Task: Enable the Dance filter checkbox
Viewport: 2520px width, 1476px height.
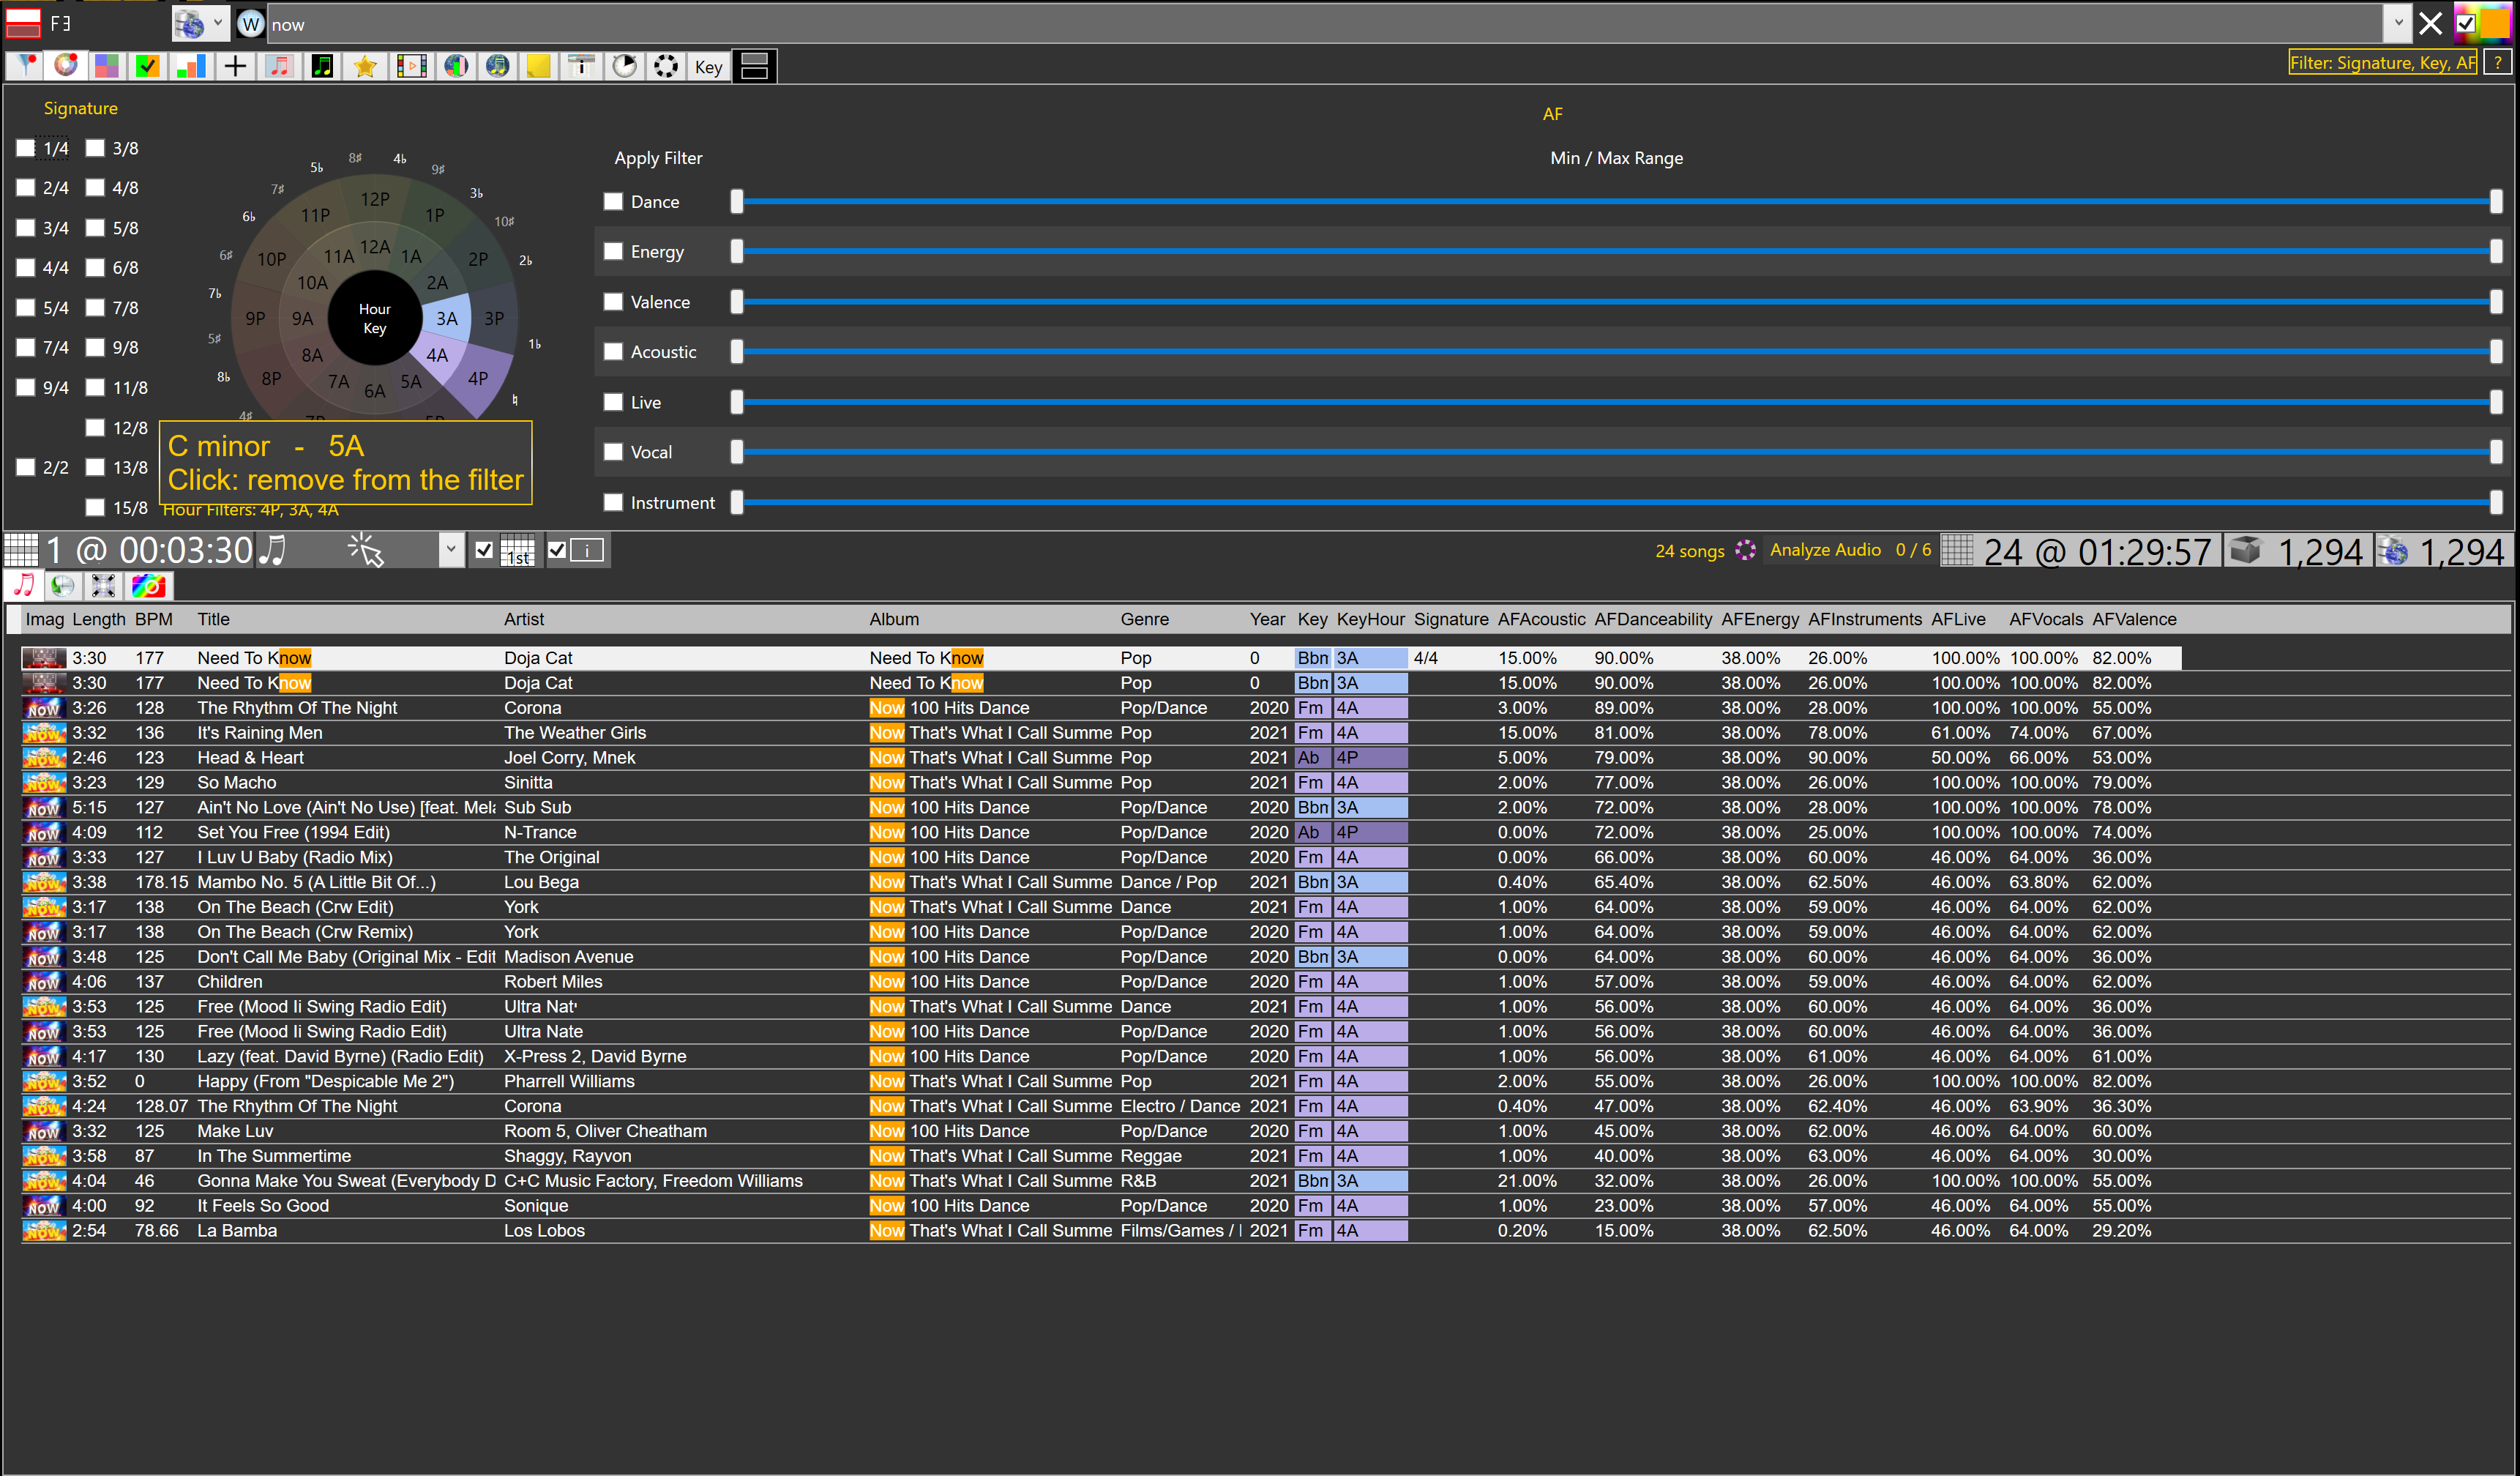Action: coord(613,201)
